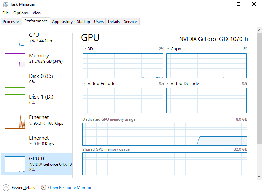The width and height of the screenshot is (262, 196).
Task: Click the scrollbar up arrow
Action: click(259, 30)
